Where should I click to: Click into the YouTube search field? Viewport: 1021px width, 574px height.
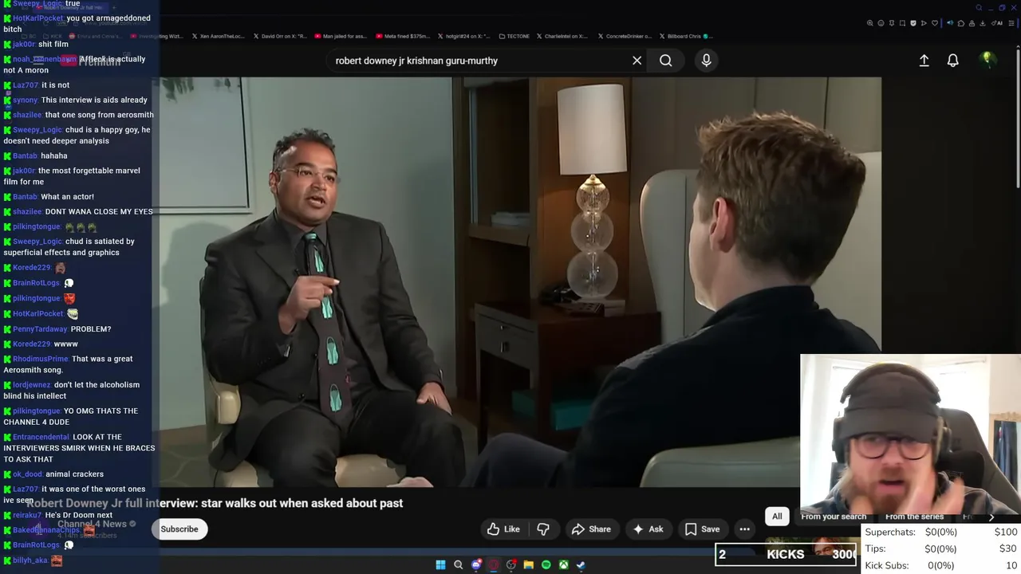479,61
